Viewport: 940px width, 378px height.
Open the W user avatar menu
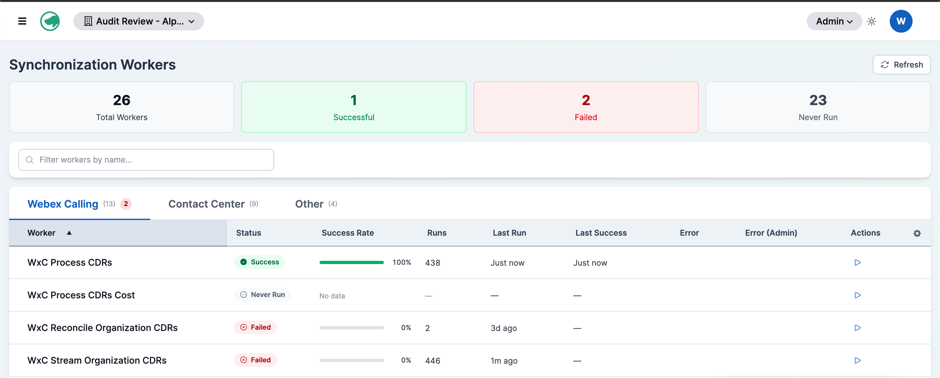901,21
